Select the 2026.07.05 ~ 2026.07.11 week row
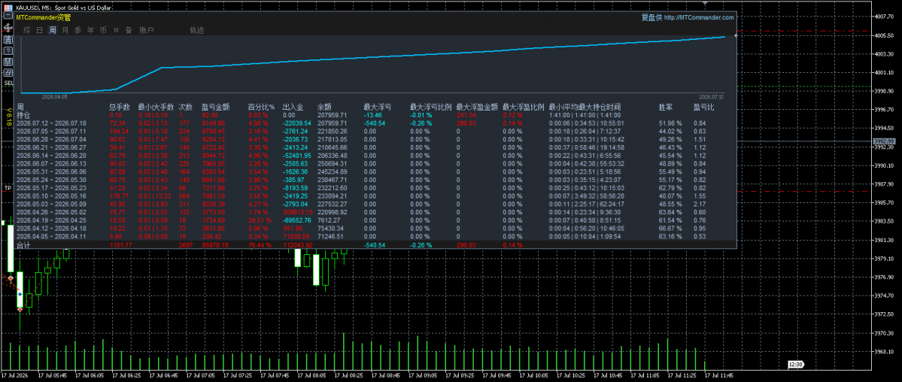This screenshot has width=902, height=382. (374, 131)
